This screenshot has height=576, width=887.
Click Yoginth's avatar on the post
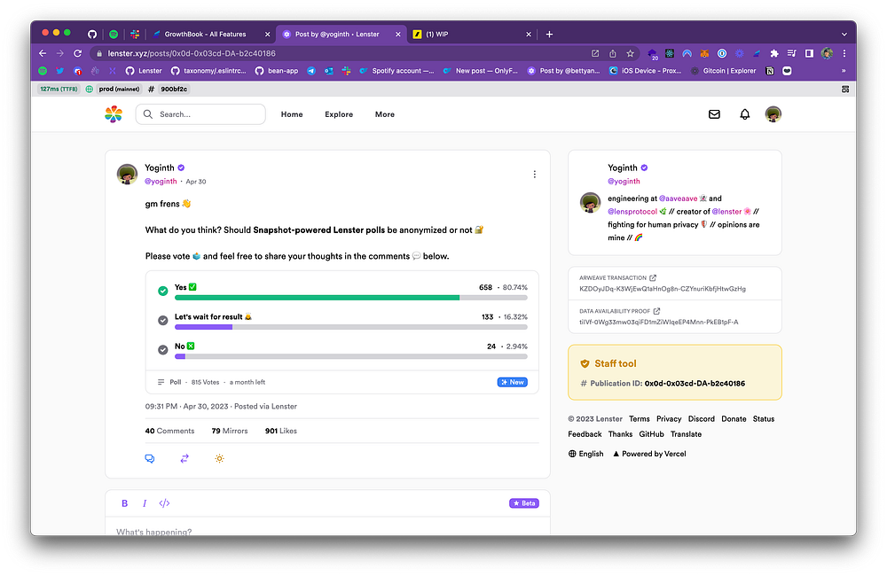click(x=127, y=174)
